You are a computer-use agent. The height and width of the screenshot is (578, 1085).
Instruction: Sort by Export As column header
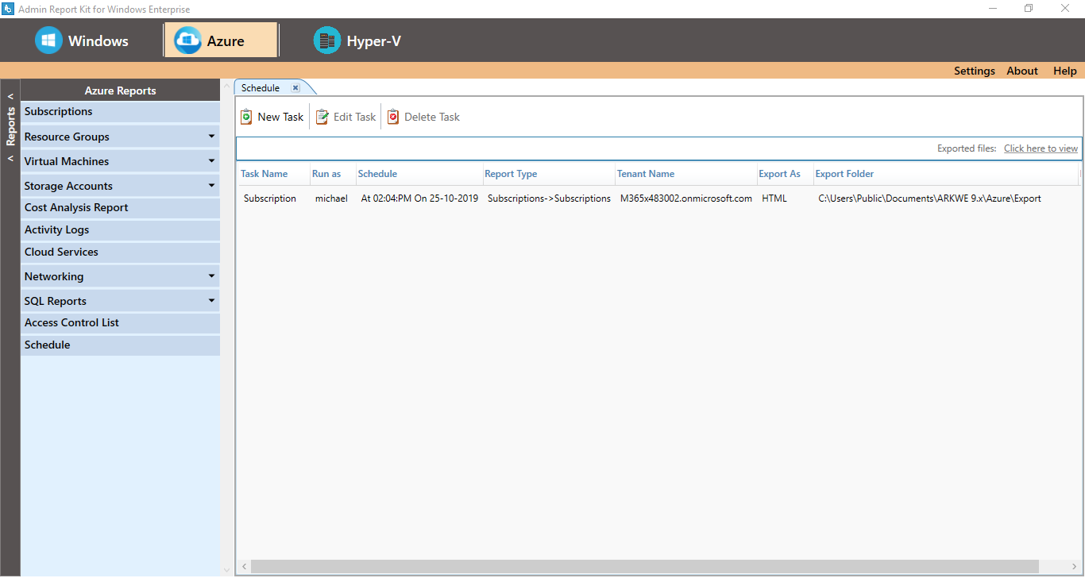779,174
